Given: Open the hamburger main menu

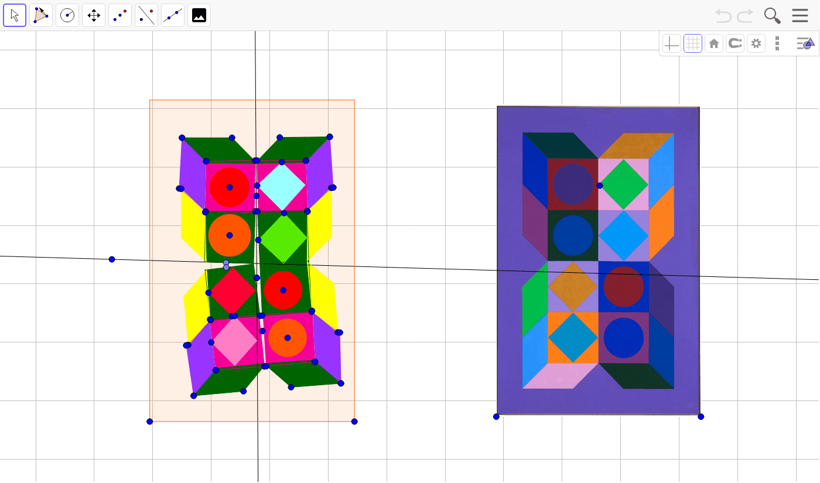Looking at the screenshot, I should 800,16.
